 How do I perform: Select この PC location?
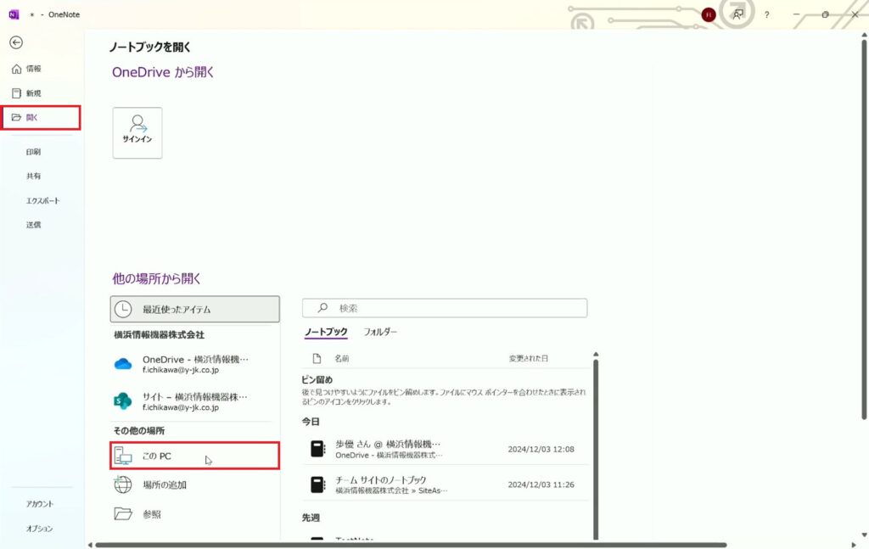point(194,456)
